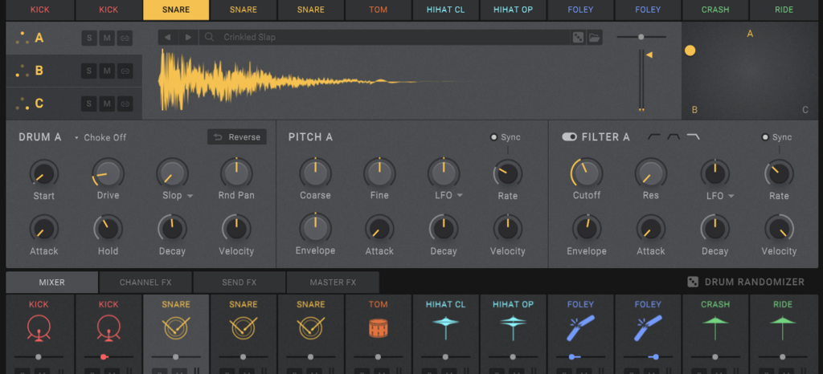Click the link icon for layer C
The image size is (823, 374).
[125, 104]
